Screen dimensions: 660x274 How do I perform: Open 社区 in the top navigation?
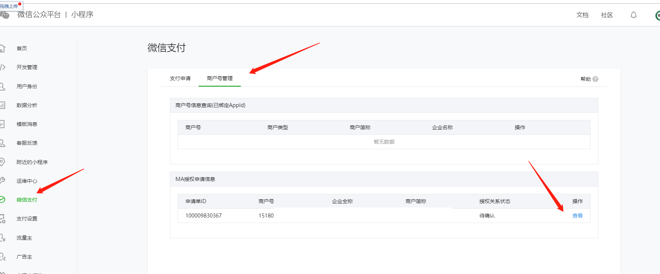point(607,15)
